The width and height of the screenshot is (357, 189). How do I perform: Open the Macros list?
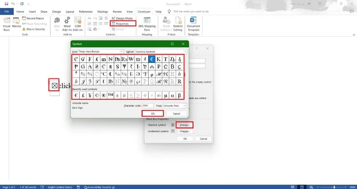click(x=16, y=23)
